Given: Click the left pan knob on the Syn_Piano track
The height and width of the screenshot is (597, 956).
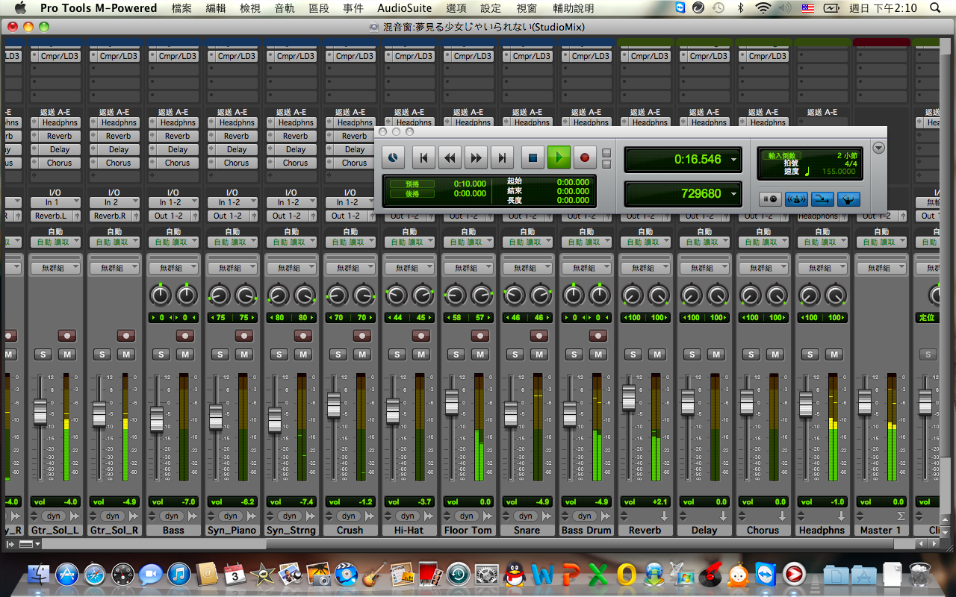Looking at the screenshot, I should pyautogui.click(x=220, y=296).
